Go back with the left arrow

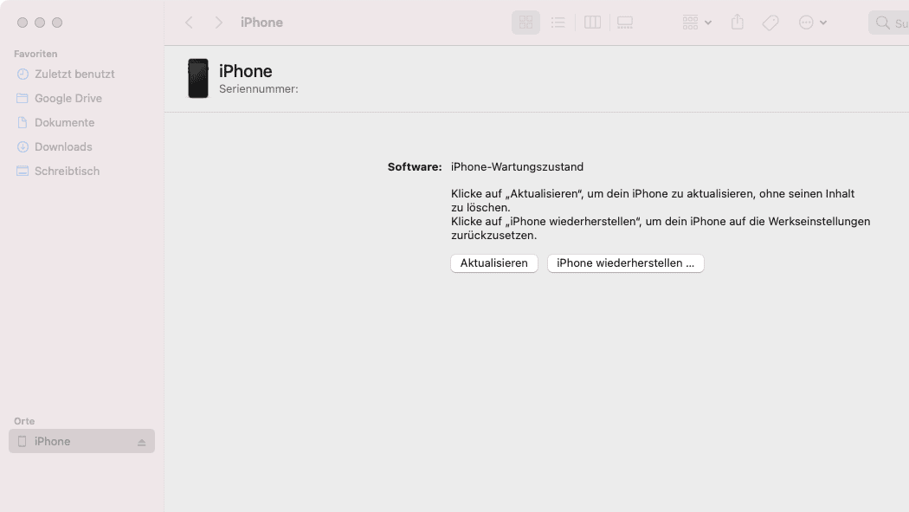pos(190,23)
